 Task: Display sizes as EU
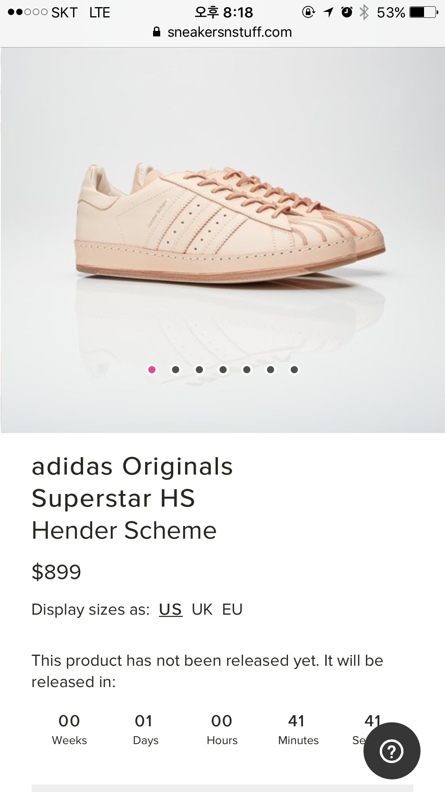point(232,610)
